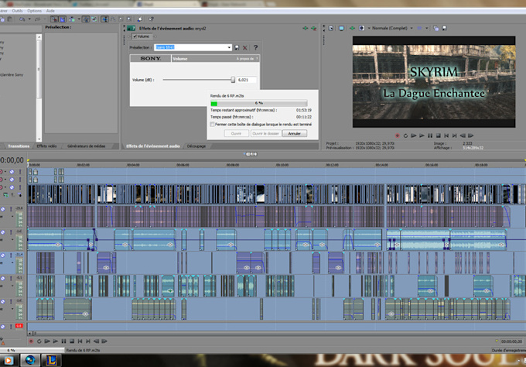Mute the topmost video track
Image resolution: width=526 pixels, height=367 pixels.
(12, 171)
